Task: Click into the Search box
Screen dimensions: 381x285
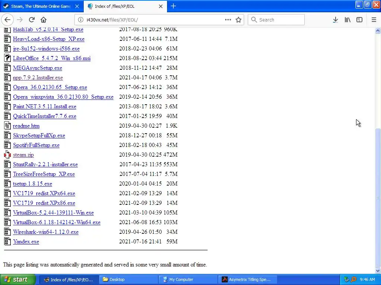Action: coord(276,20)
